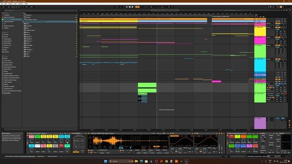Open Google Chrome from taskbar
The height and width of the screenshot is (164, 292).
coord(166,161)
